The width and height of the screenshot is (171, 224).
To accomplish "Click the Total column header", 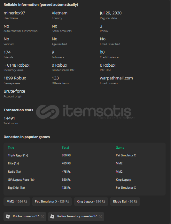I will [x=66, y=148].
